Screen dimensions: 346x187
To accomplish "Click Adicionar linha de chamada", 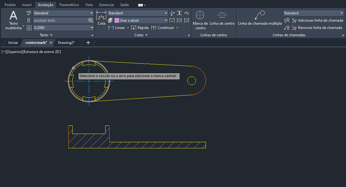I will pos(317,20).
